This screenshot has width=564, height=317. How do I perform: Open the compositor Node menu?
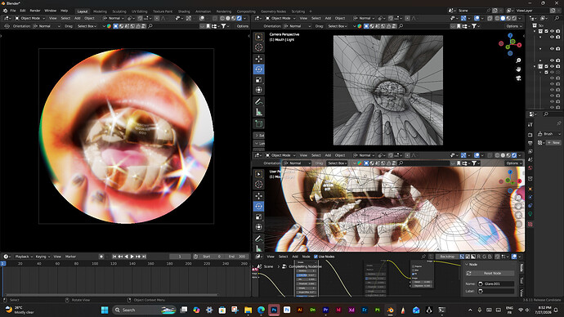[306, 257]
